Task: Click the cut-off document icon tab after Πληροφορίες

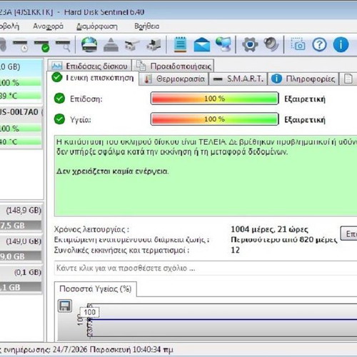Action: 348,79
